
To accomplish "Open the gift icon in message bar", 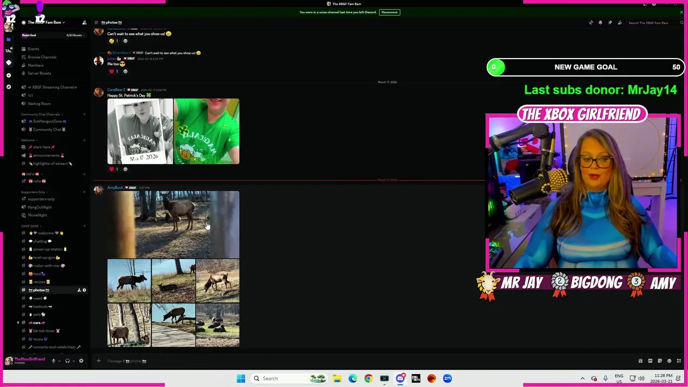I will 640,361.
